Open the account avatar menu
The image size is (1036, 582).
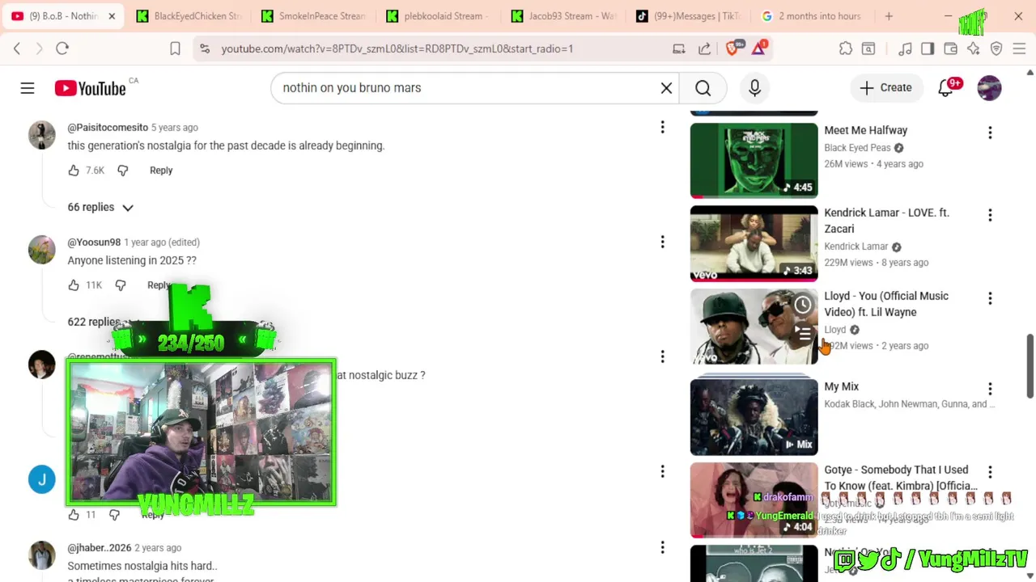point(989,88)
